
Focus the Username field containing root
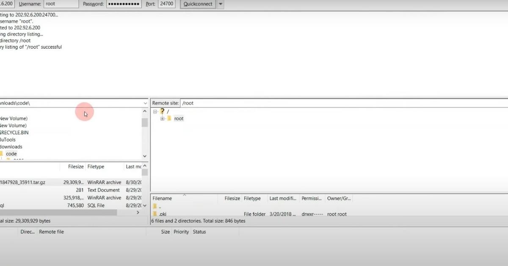point(61,4)
